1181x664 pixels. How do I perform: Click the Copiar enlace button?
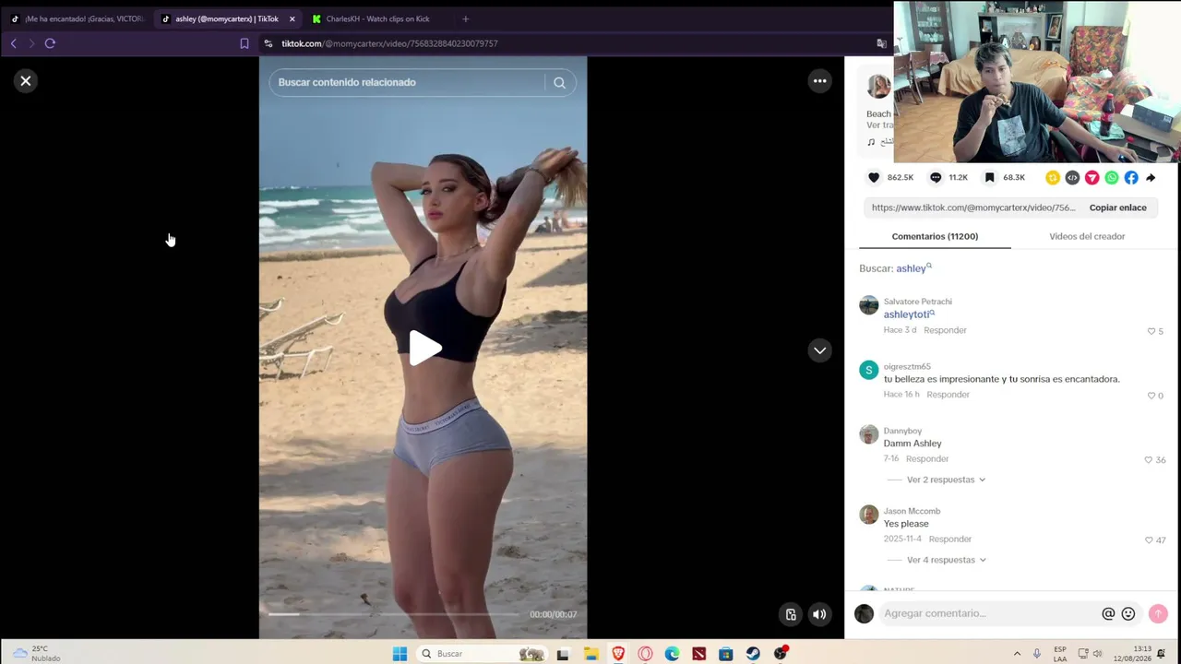coord(1117,207)
